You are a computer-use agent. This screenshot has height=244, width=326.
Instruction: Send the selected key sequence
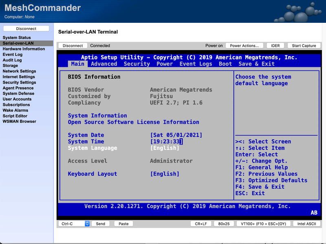click(x=100, y=224)
